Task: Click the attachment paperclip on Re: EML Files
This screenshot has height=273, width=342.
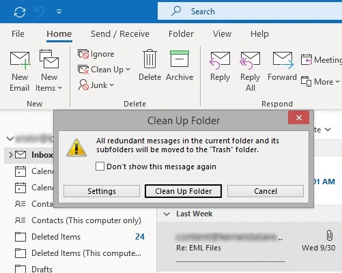Action: pos(329,235)
